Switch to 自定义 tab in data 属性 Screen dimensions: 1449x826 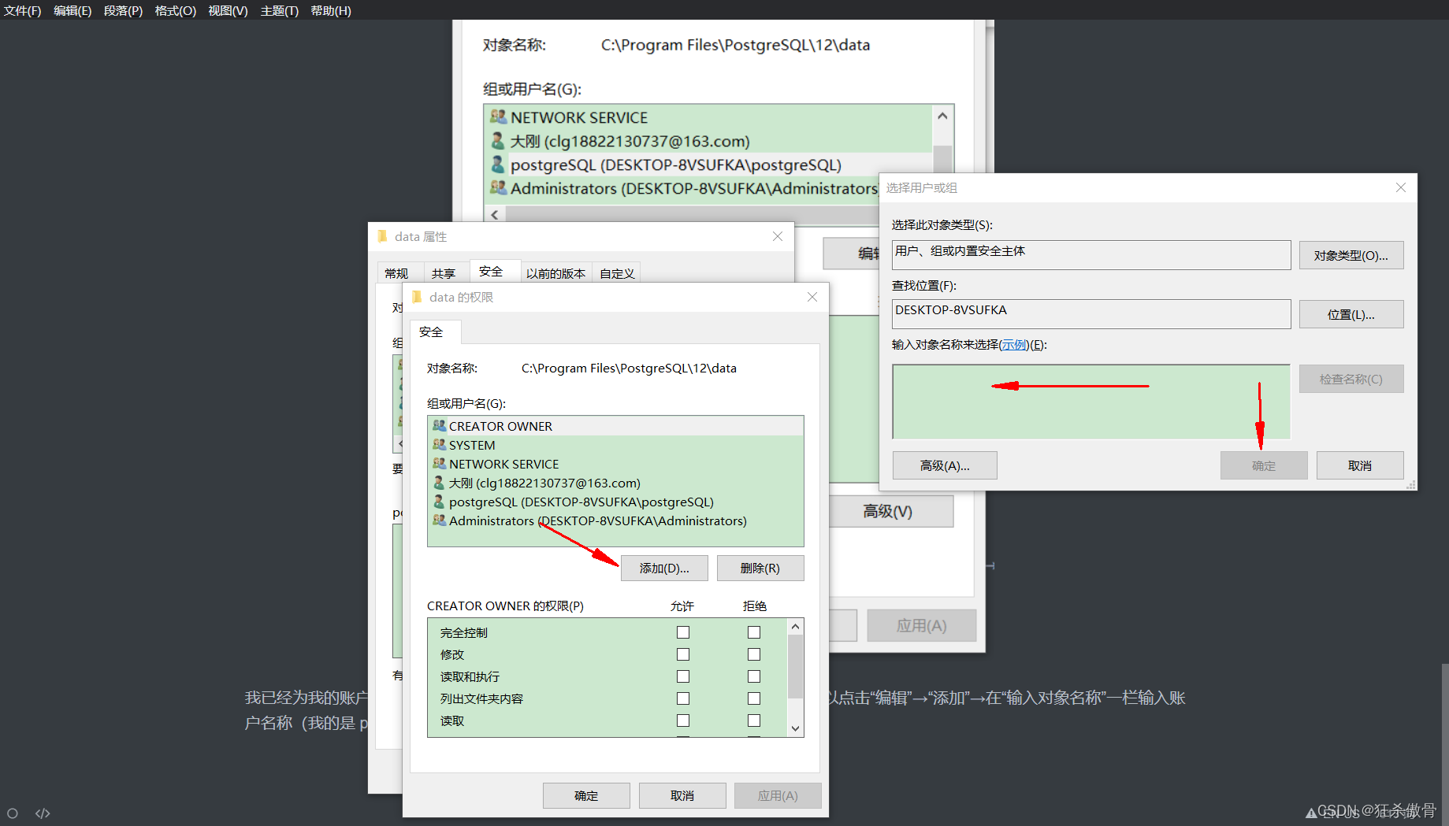point(617,272)
